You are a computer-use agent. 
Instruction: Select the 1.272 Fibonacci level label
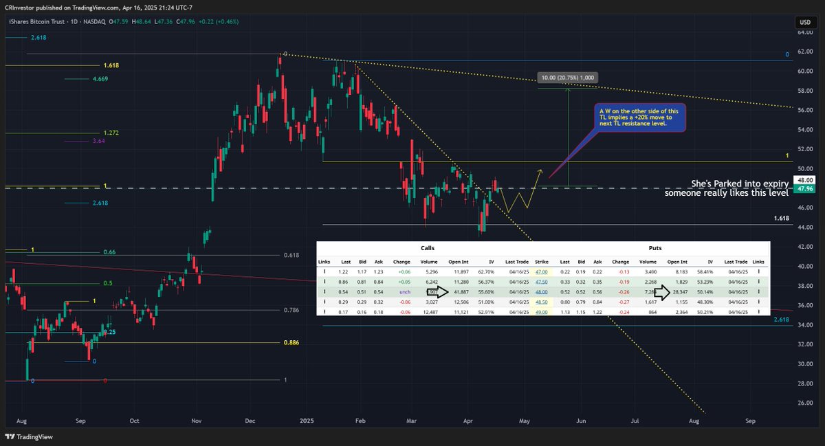click(x=112, y=133)
